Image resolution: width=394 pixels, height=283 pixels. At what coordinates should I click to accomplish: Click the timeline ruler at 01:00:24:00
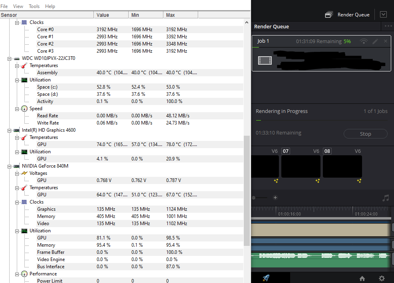coord(366,214)
